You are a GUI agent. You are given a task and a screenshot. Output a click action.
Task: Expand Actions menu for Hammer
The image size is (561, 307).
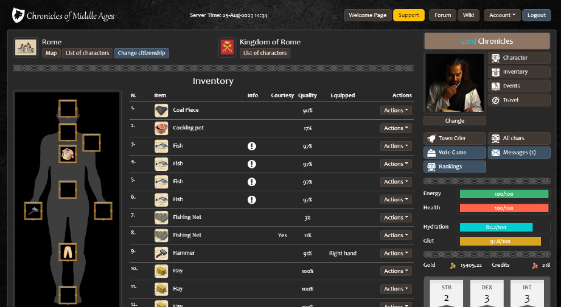coord(395,254)
